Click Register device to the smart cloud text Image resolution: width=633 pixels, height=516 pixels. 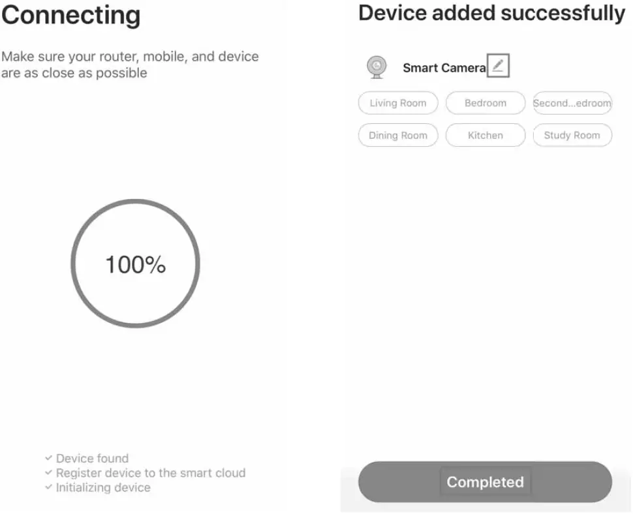point(151,473)
